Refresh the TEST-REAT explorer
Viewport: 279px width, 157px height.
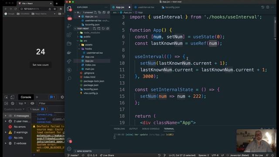pyautogui.click(x=103, y=28)
